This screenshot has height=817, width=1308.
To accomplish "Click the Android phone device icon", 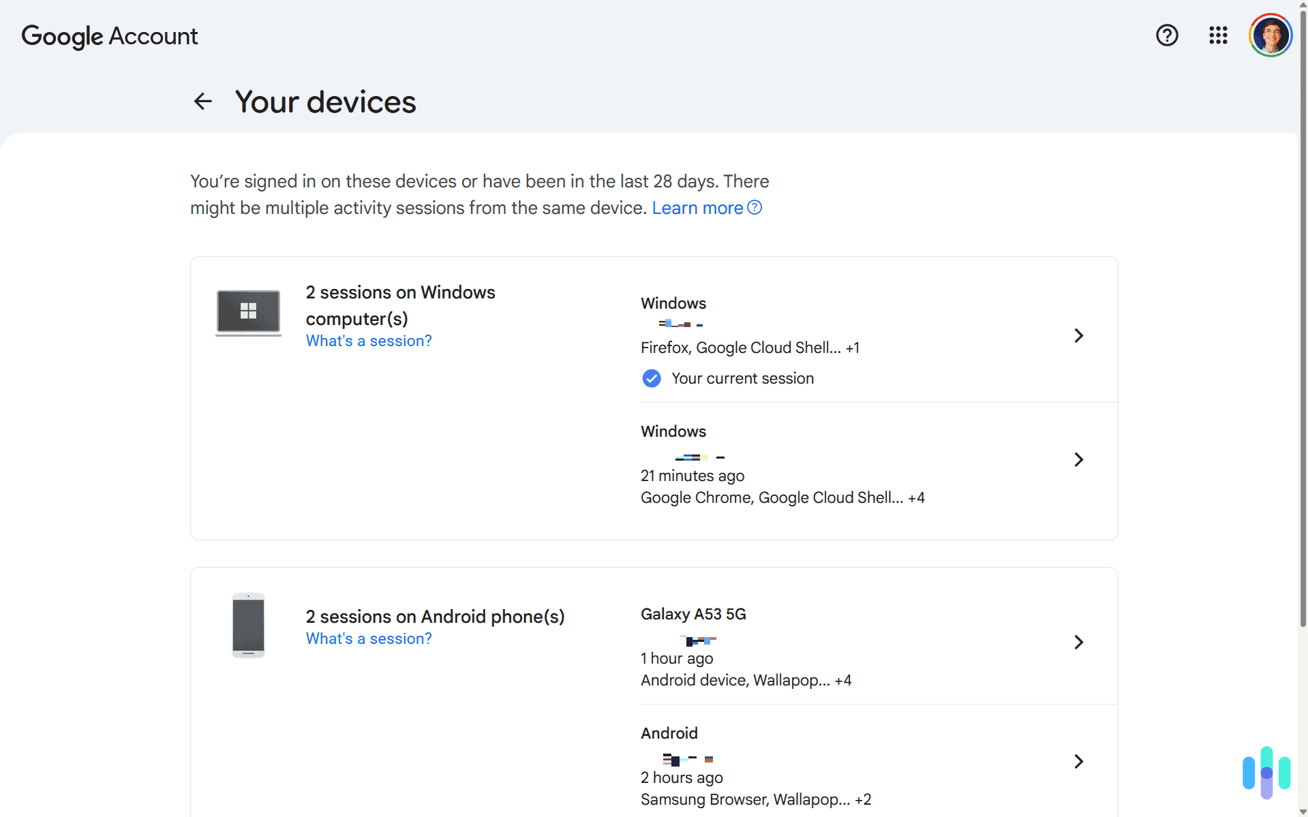I will (x=248, y=625).
